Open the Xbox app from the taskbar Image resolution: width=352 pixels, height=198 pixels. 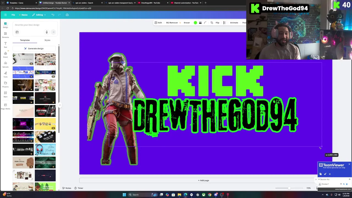coord(204,195)
